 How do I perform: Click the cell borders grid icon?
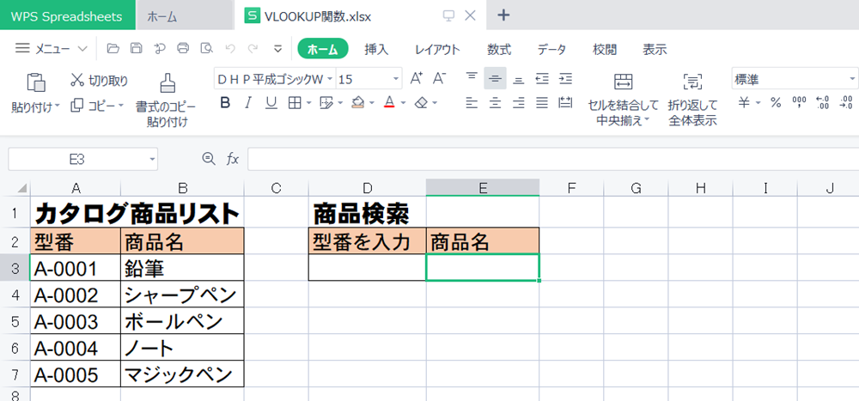coord(295,102)
